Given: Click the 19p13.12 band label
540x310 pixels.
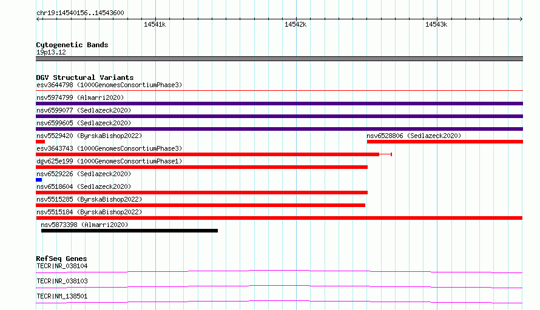Looking at the screenshot, I should [x=51, y=52].
